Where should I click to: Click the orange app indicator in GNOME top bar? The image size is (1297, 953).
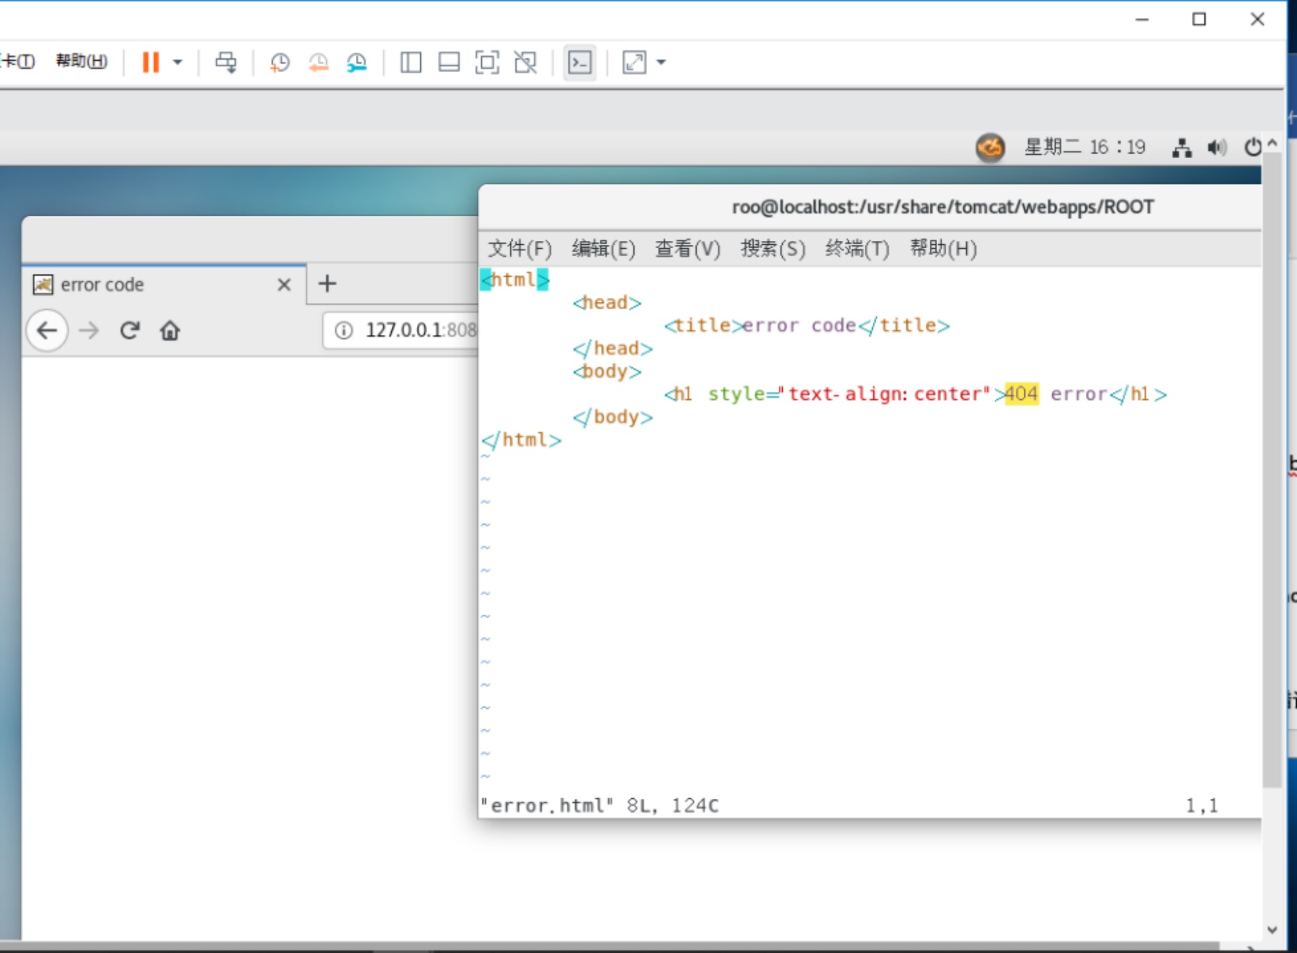pyautogui.click(x=990, y=147)
